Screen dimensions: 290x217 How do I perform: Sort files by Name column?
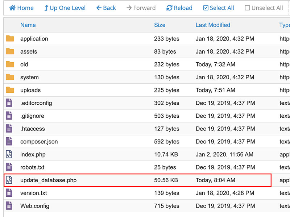[x=28, y=25]
